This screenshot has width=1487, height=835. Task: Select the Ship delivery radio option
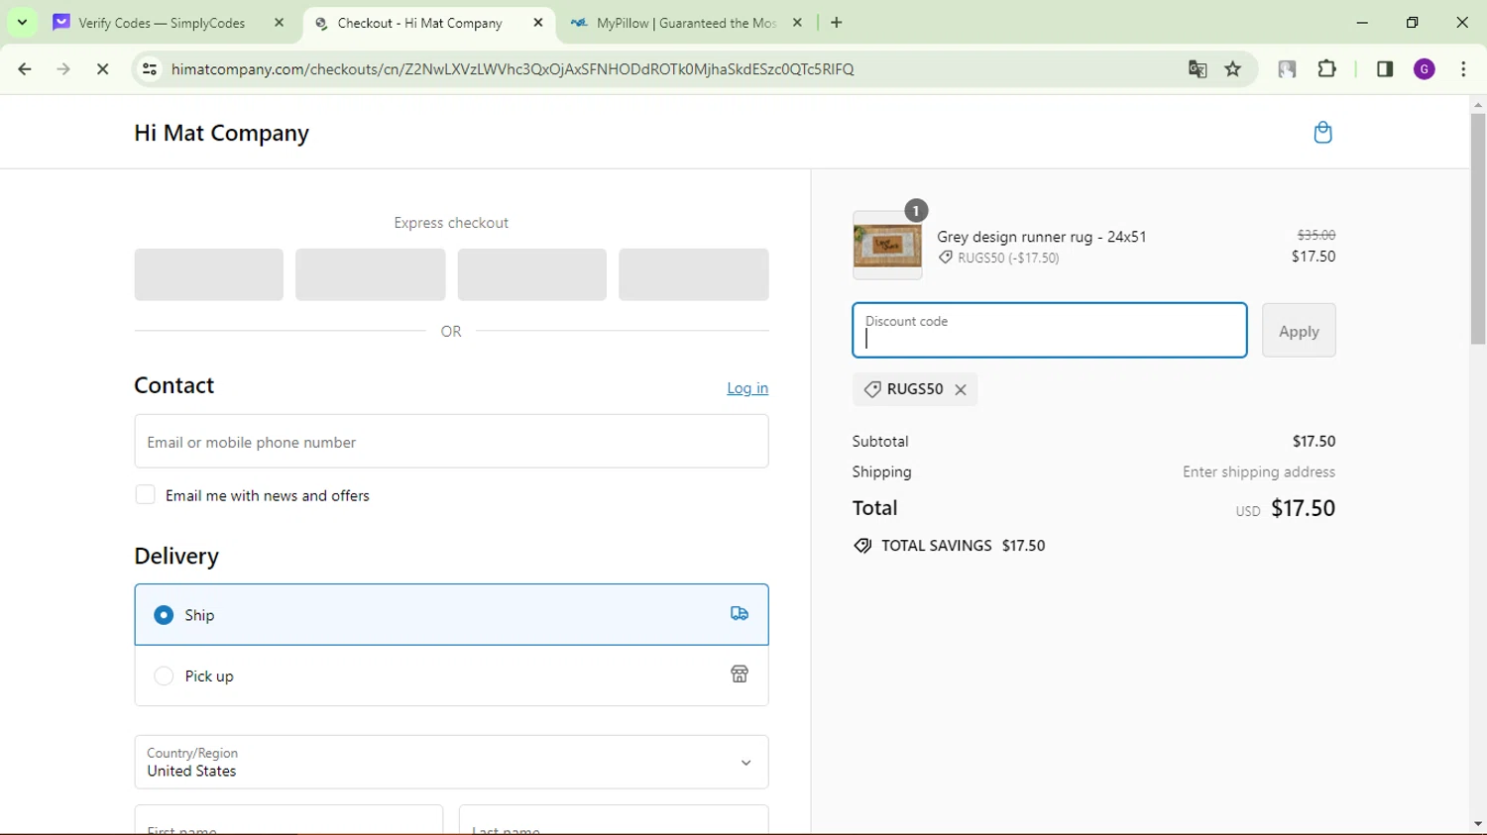pyautogui.click(x=164, y=615)
